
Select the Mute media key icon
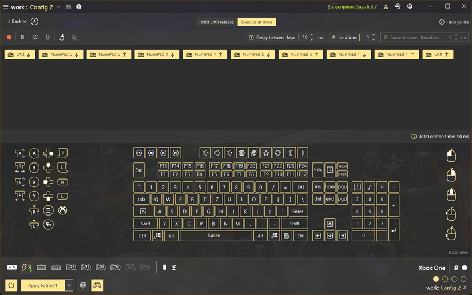(x=205, y=153)
